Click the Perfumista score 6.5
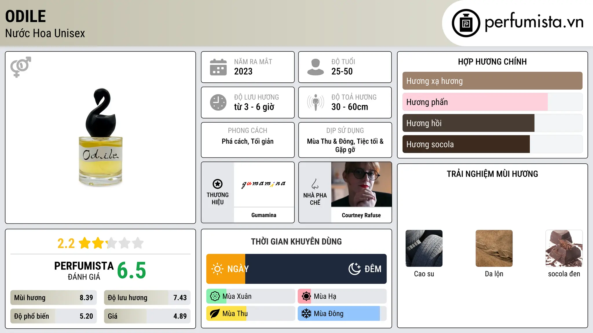593x333 pixels. click(131, 270)
